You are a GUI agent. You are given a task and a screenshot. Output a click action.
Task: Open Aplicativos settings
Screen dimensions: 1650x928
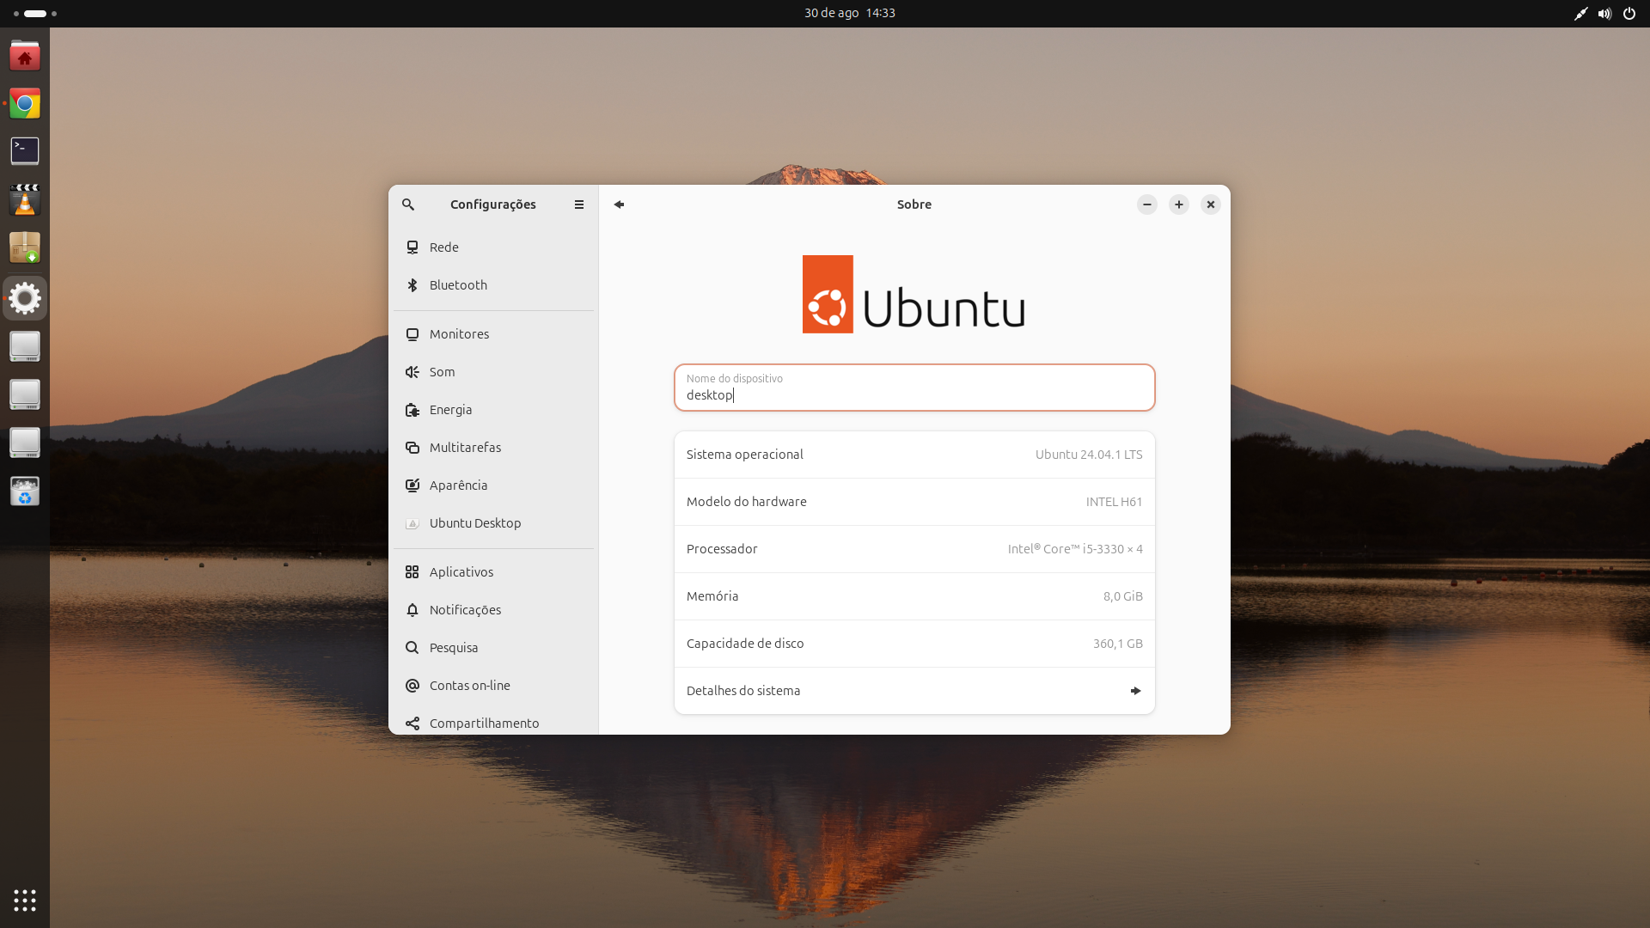pos(493,572)
